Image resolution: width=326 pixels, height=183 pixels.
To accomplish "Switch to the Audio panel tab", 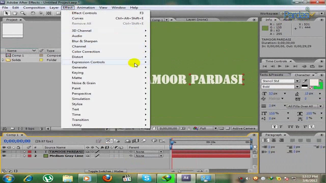I will tap(288, 20).
